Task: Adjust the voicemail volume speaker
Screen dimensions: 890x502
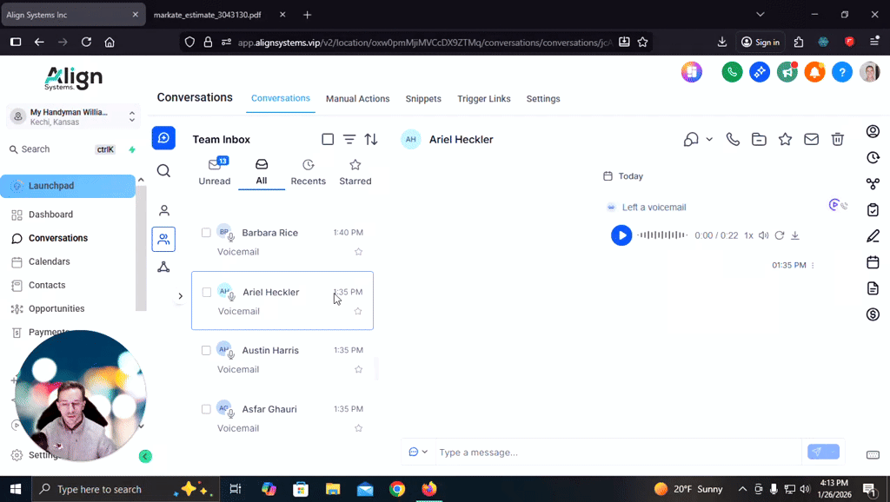Action: pyautogui.click(x=763, y=235)
